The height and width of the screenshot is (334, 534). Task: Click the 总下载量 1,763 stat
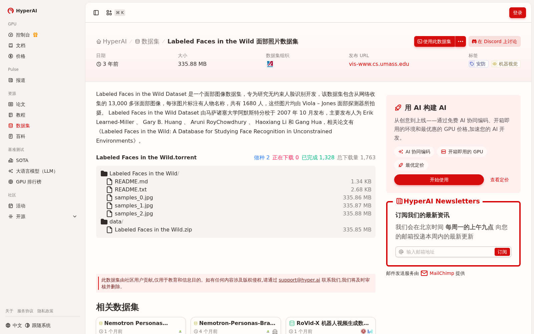[x=356, y=157]
